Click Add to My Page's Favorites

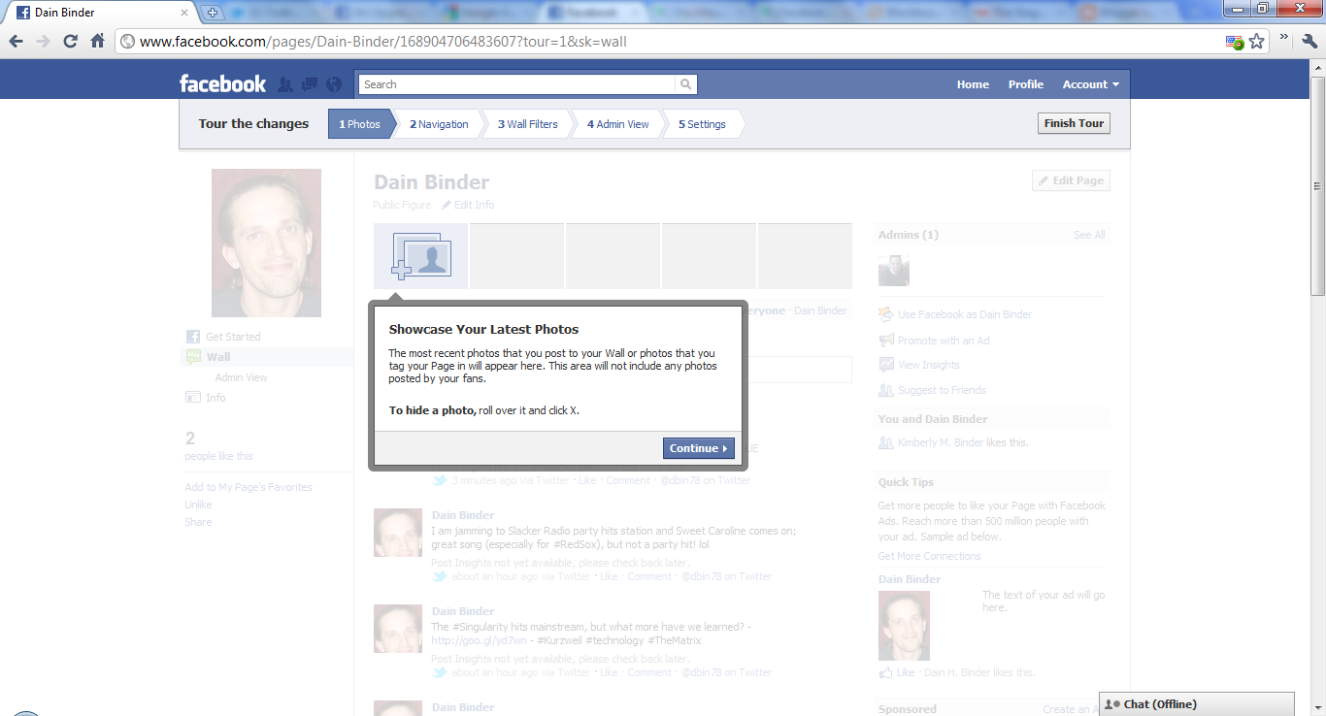[249, 487]
